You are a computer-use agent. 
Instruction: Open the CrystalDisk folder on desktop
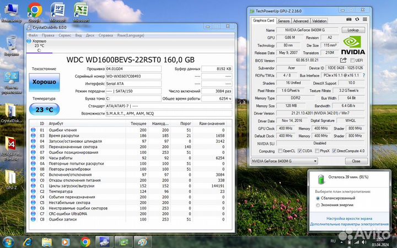coord(11,113)
